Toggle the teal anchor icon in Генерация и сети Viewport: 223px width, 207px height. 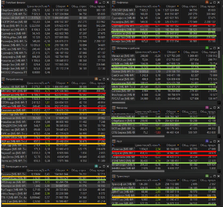point(96,166)
